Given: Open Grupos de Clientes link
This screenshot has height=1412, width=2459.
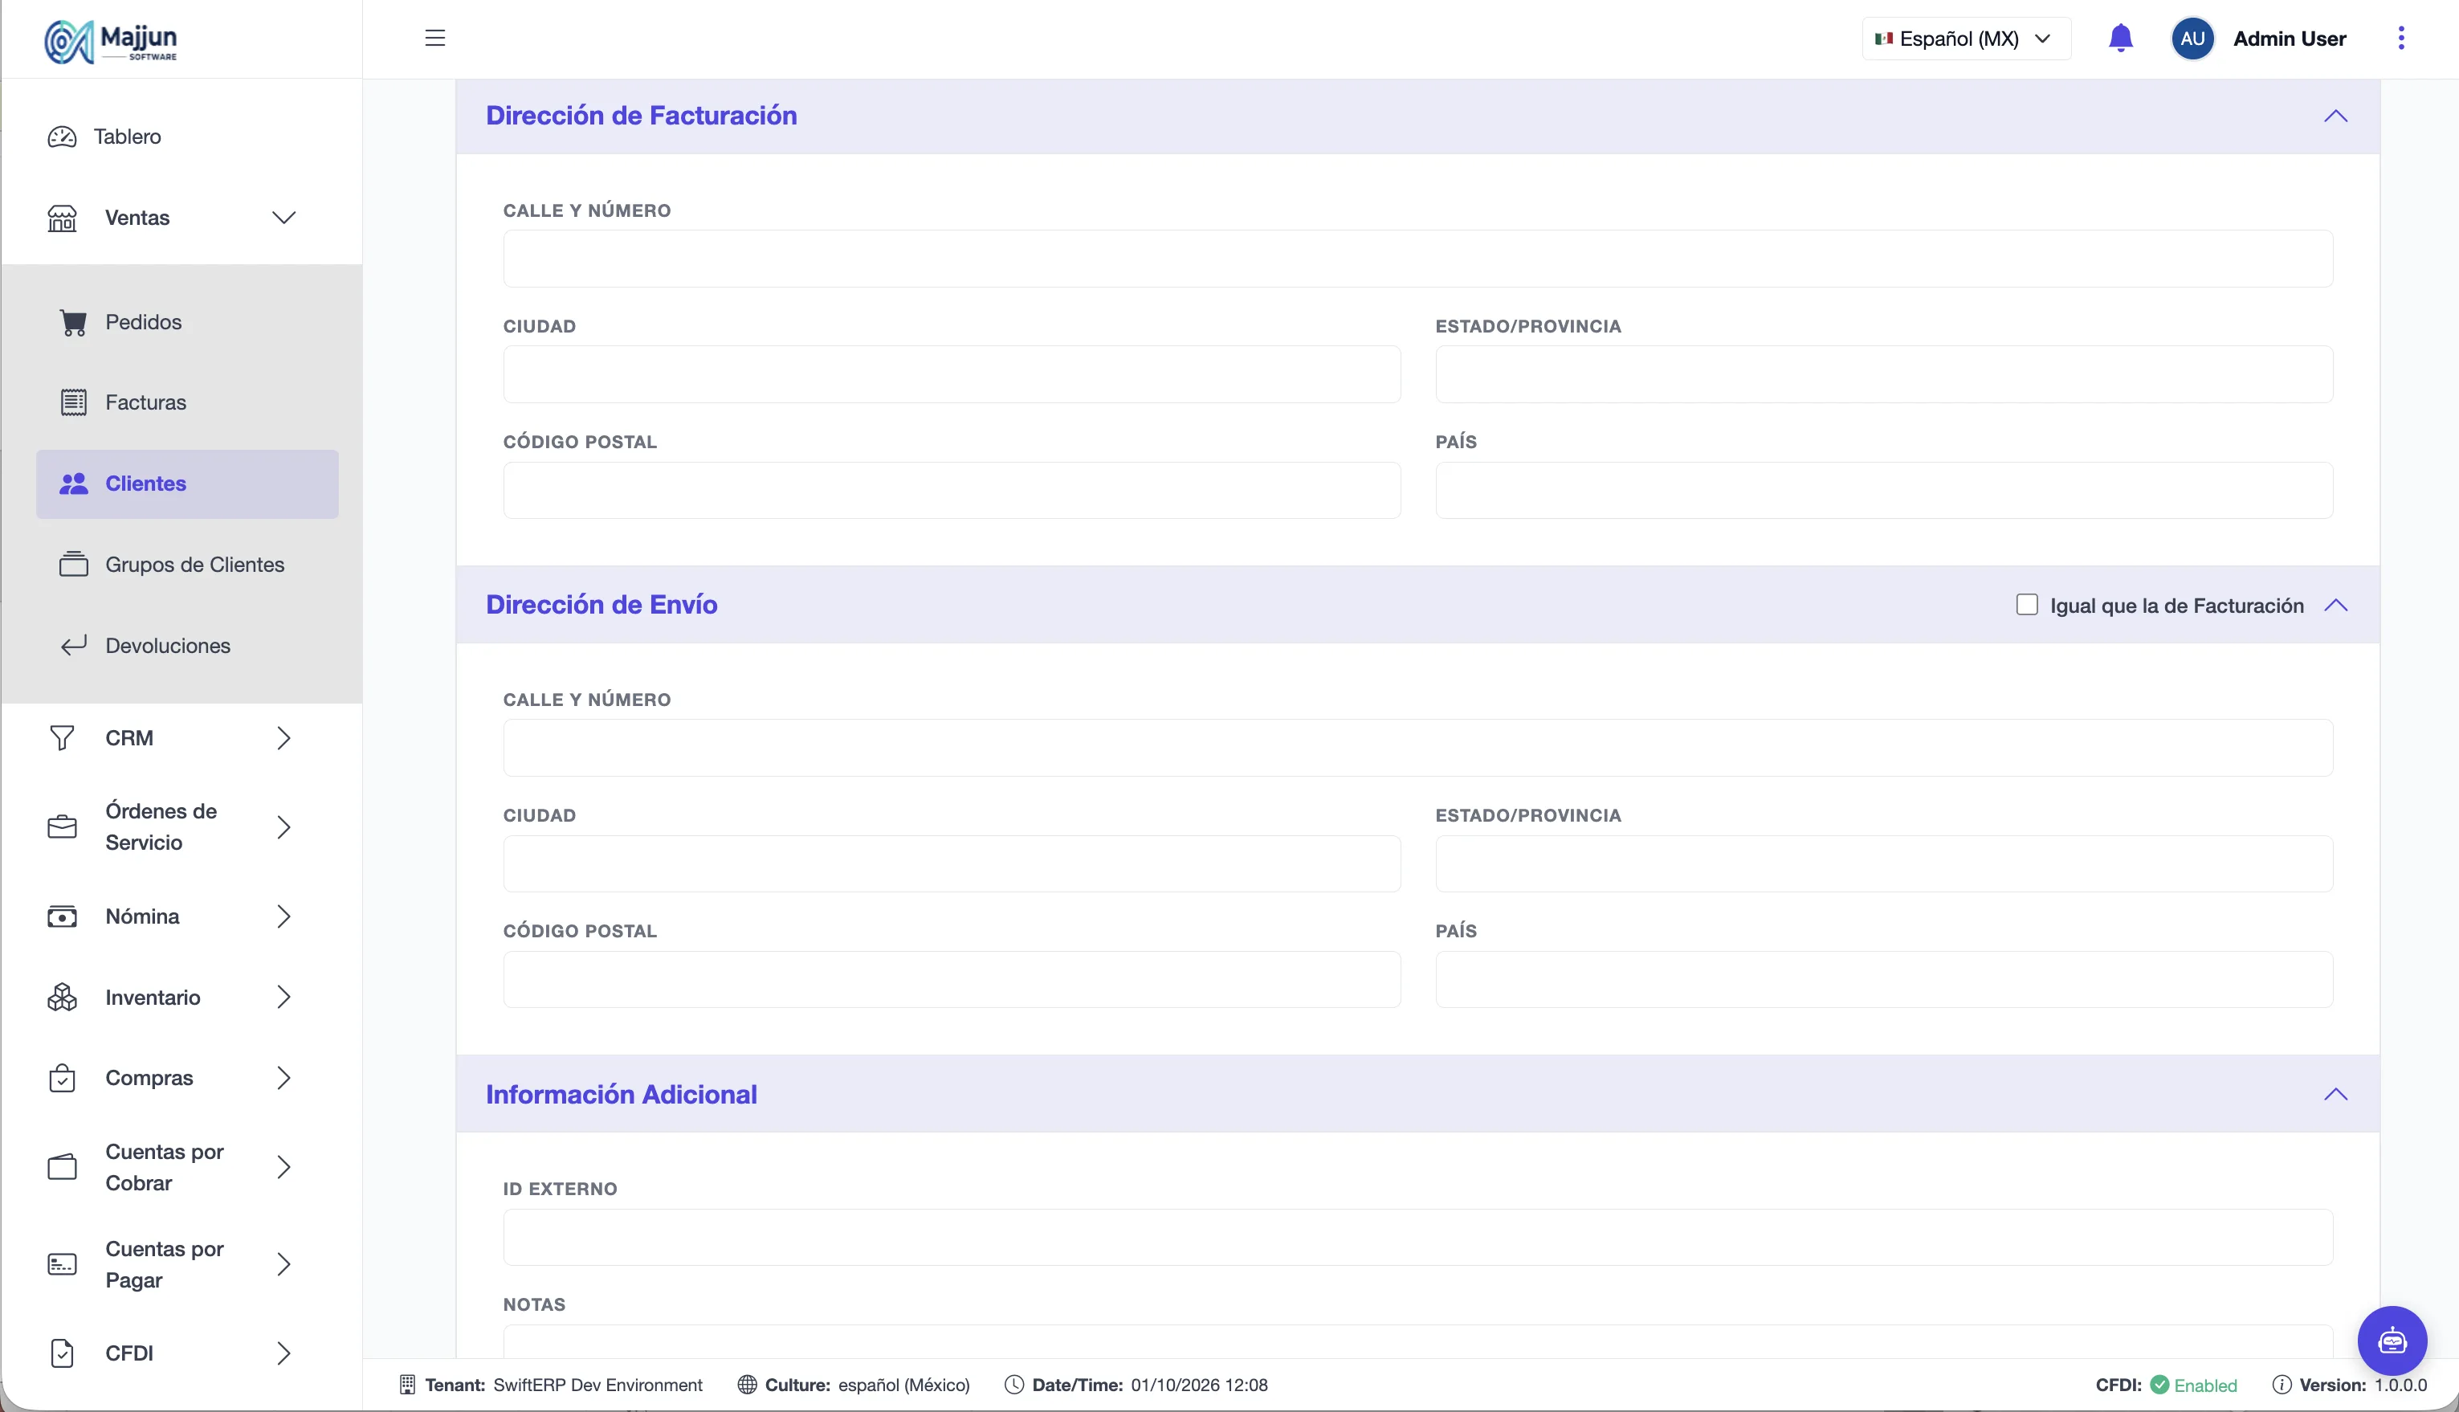Looking at the screenshot, I should pos(195,565).
